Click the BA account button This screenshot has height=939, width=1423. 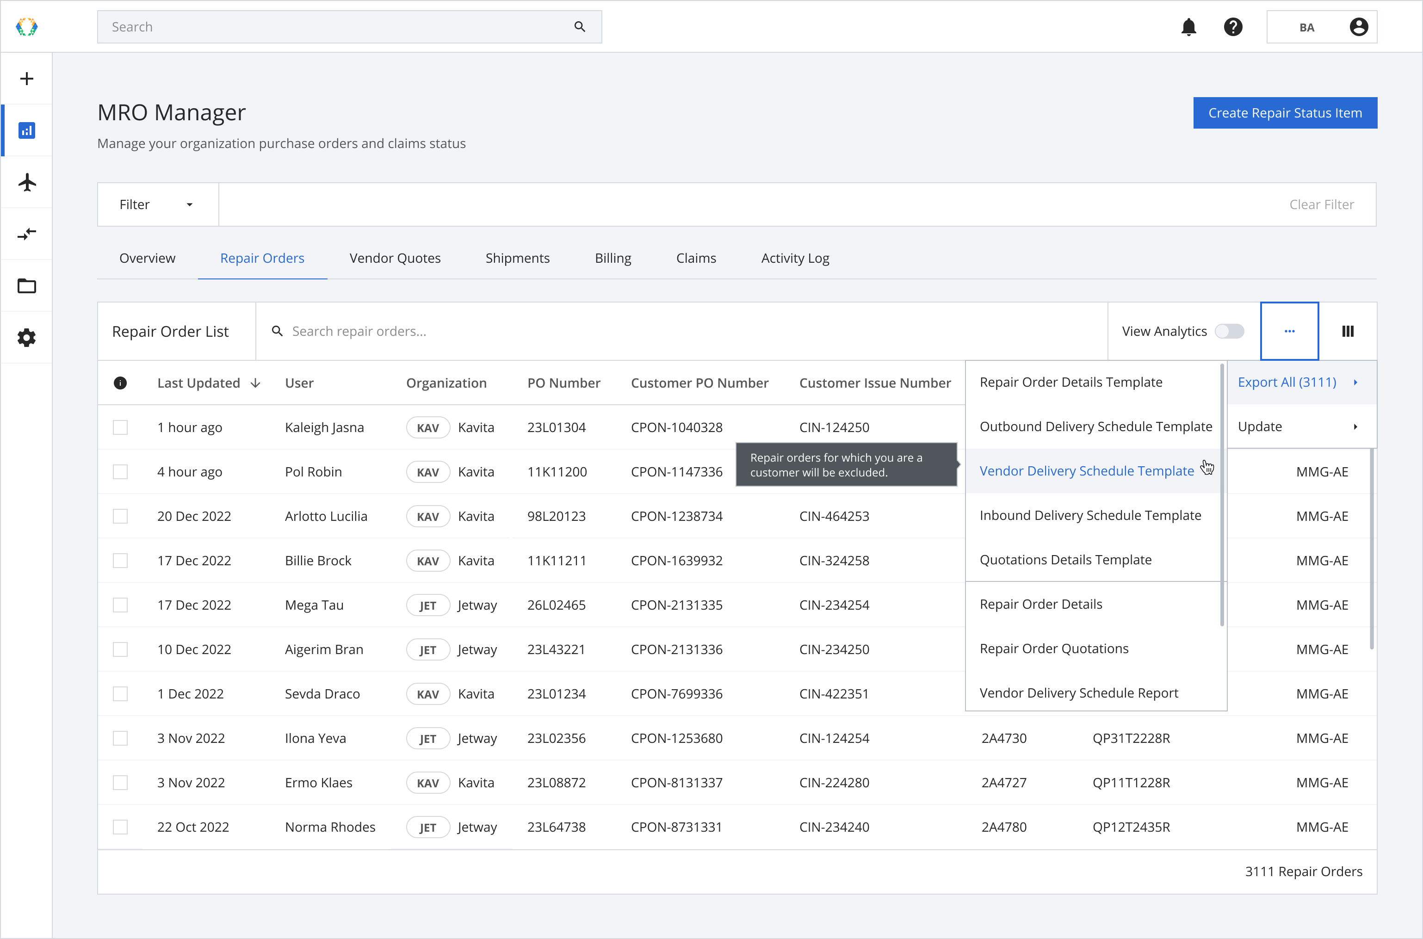click(1322, 27)
